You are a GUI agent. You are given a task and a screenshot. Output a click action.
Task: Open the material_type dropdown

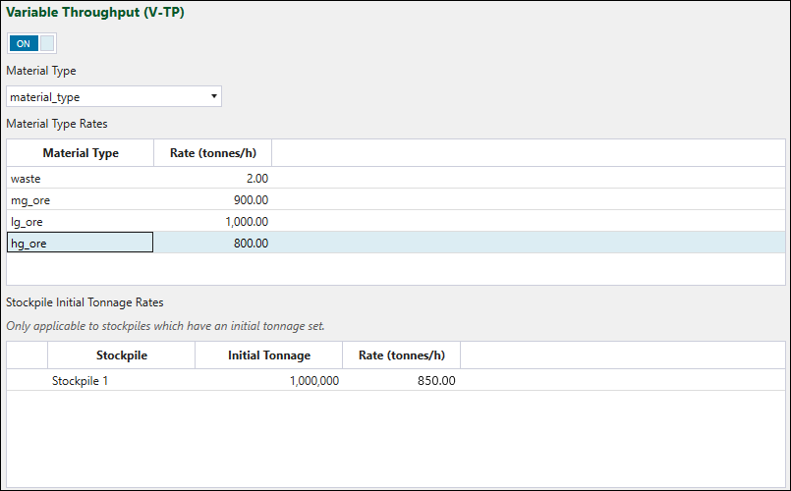[x=113, y=97]
